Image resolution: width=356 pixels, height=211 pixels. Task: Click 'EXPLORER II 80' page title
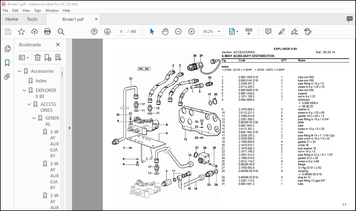(x=285, y=49)
